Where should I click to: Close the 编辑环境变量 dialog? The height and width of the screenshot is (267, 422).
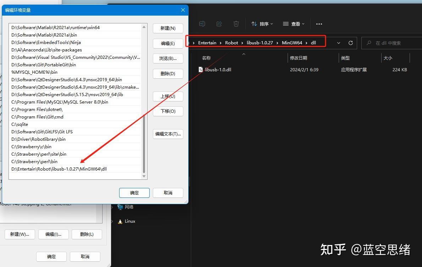point(183,10)
